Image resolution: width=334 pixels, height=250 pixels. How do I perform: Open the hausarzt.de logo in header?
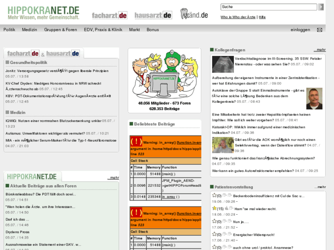click(x=153, y=15)
